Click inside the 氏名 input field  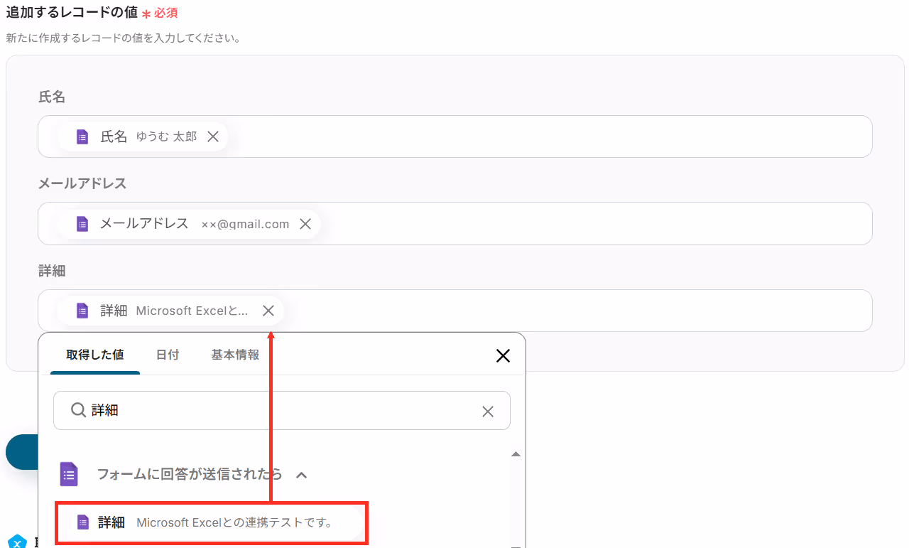pos(454,136)
